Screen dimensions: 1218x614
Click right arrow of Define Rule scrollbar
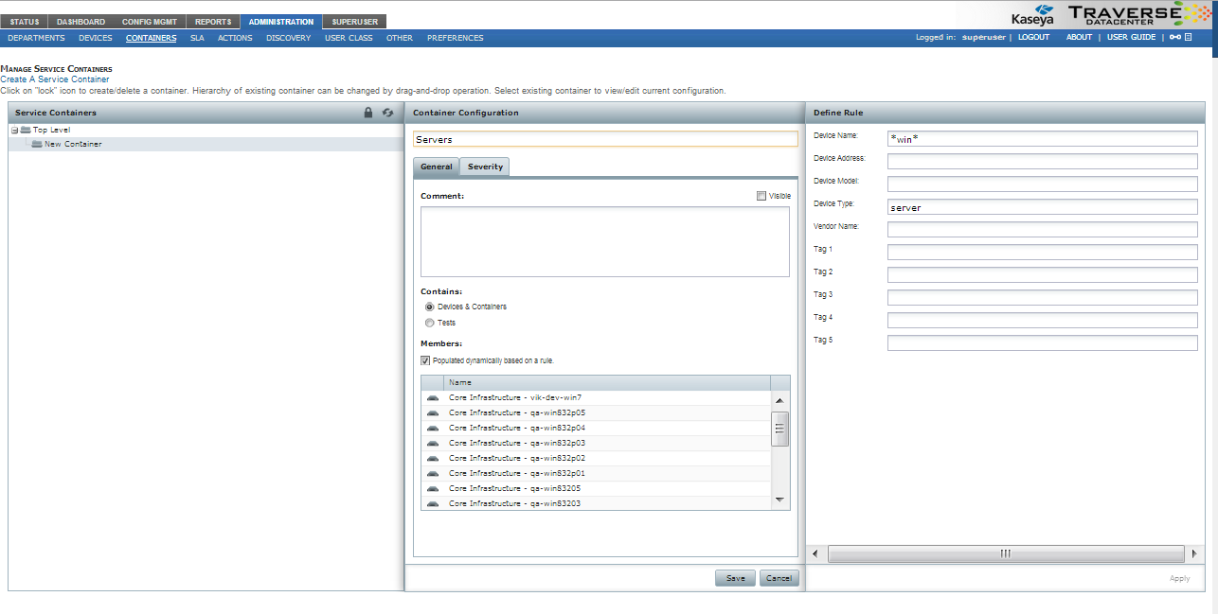pos(1192,553)
